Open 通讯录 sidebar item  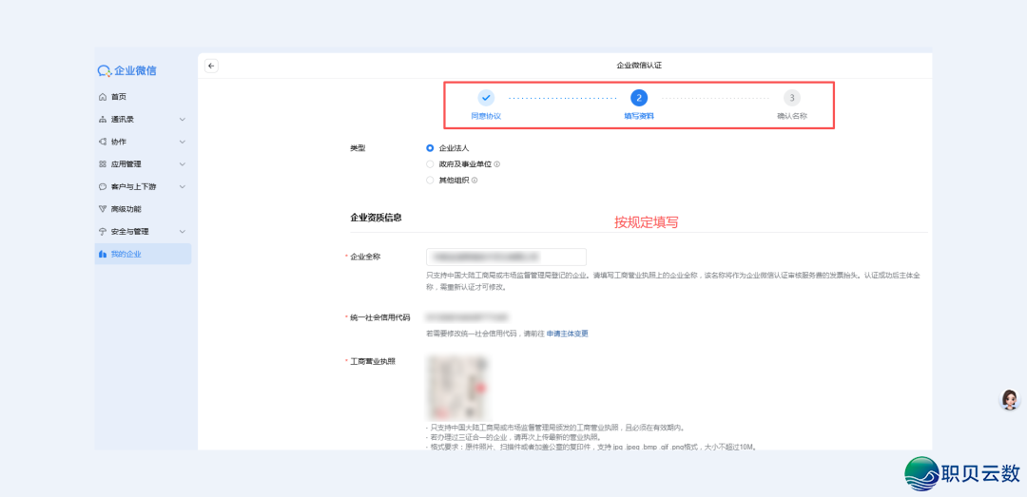point(143,119)
